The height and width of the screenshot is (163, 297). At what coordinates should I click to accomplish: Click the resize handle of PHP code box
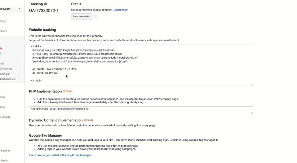[x=251, y=113]
